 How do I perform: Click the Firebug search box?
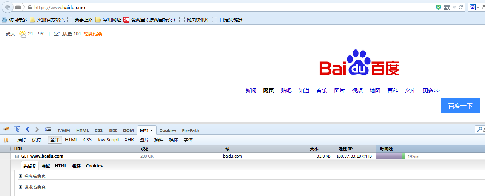480,130
